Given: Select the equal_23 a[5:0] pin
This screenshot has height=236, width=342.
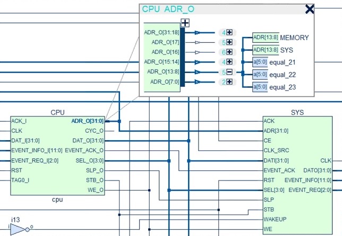Looking at the screenshot, I should click(x=260, y=87).
